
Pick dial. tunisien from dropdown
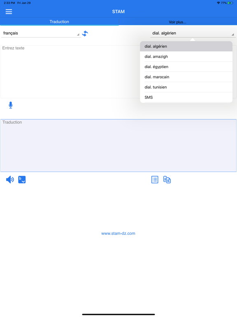(x=186, y=87)
